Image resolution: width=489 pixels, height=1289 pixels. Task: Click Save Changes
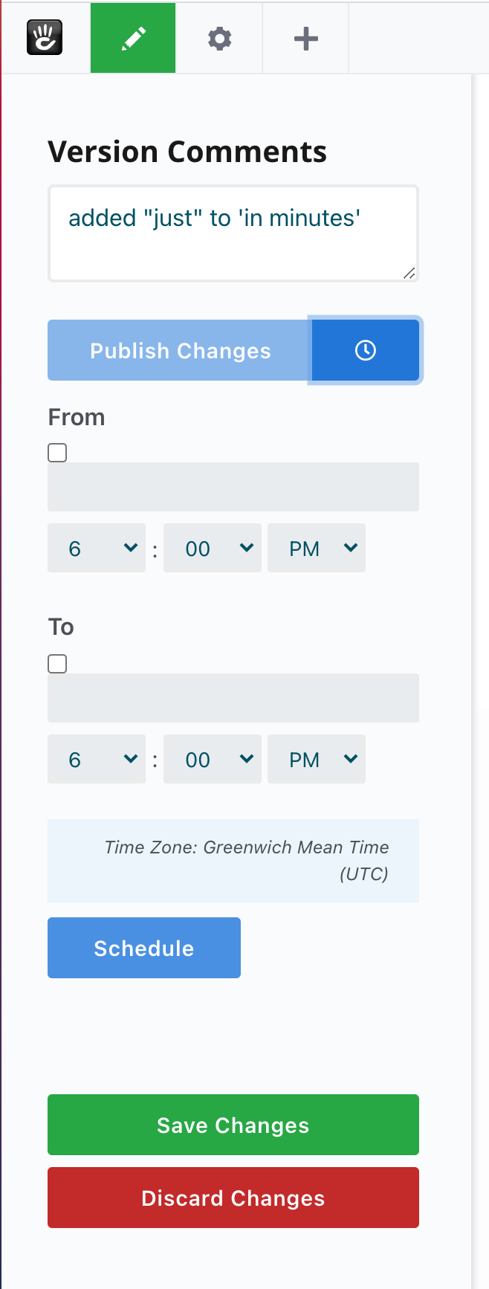click(233, 1125)
